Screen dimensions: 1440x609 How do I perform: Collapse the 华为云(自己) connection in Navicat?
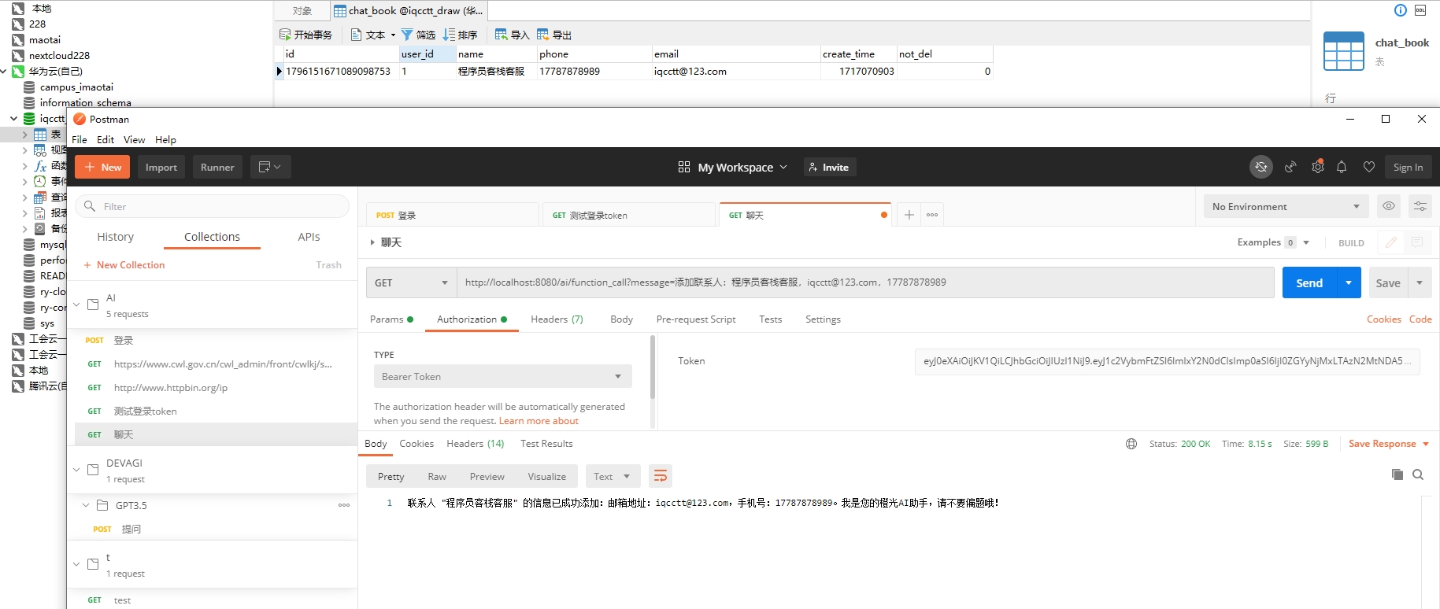click(x=4, y=71)
